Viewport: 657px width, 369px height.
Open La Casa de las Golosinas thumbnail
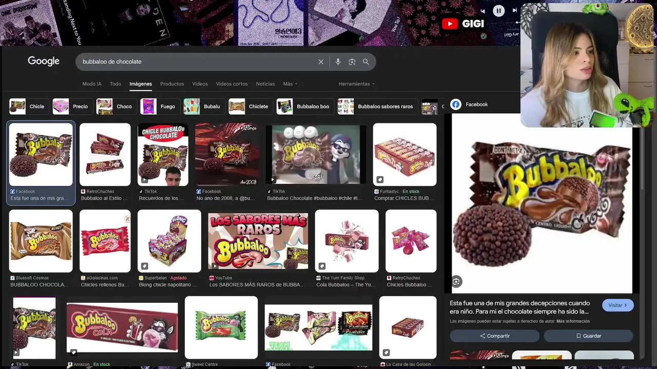408,327
